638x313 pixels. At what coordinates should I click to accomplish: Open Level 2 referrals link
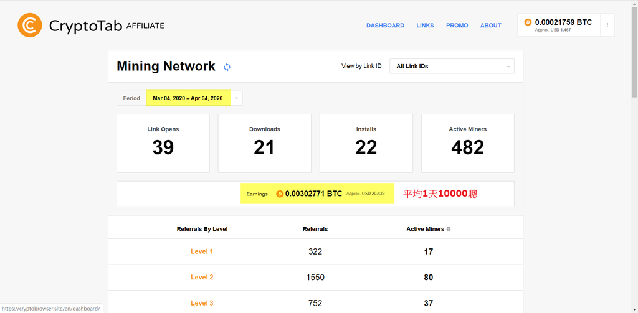pos(202,278)
